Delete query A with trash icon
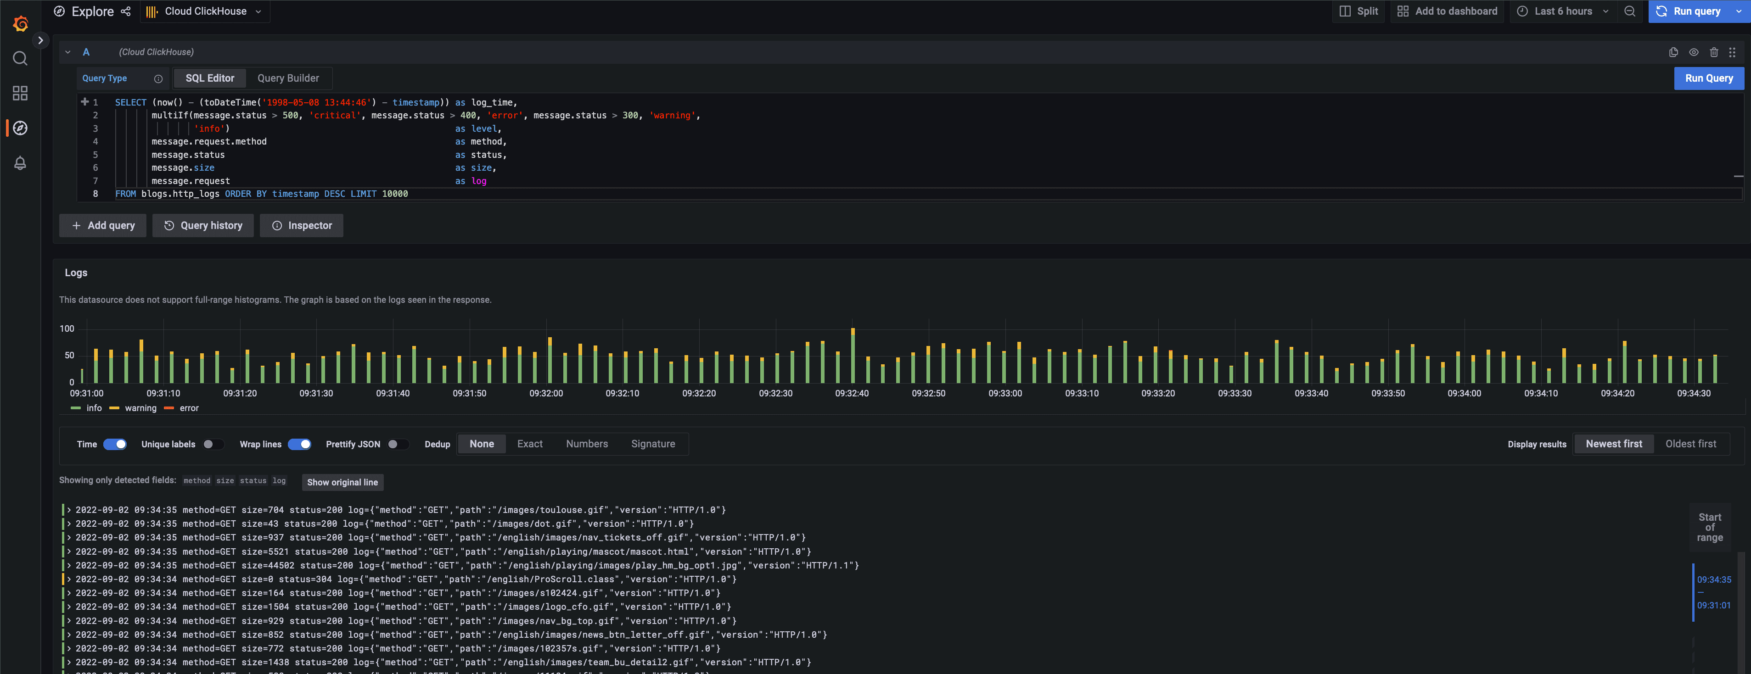This screenshot has width=1751, height=674. tap(1714, 52)
